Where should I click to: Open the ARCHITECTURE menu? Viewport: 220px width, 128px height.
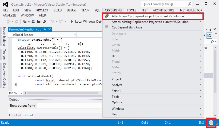164,10
